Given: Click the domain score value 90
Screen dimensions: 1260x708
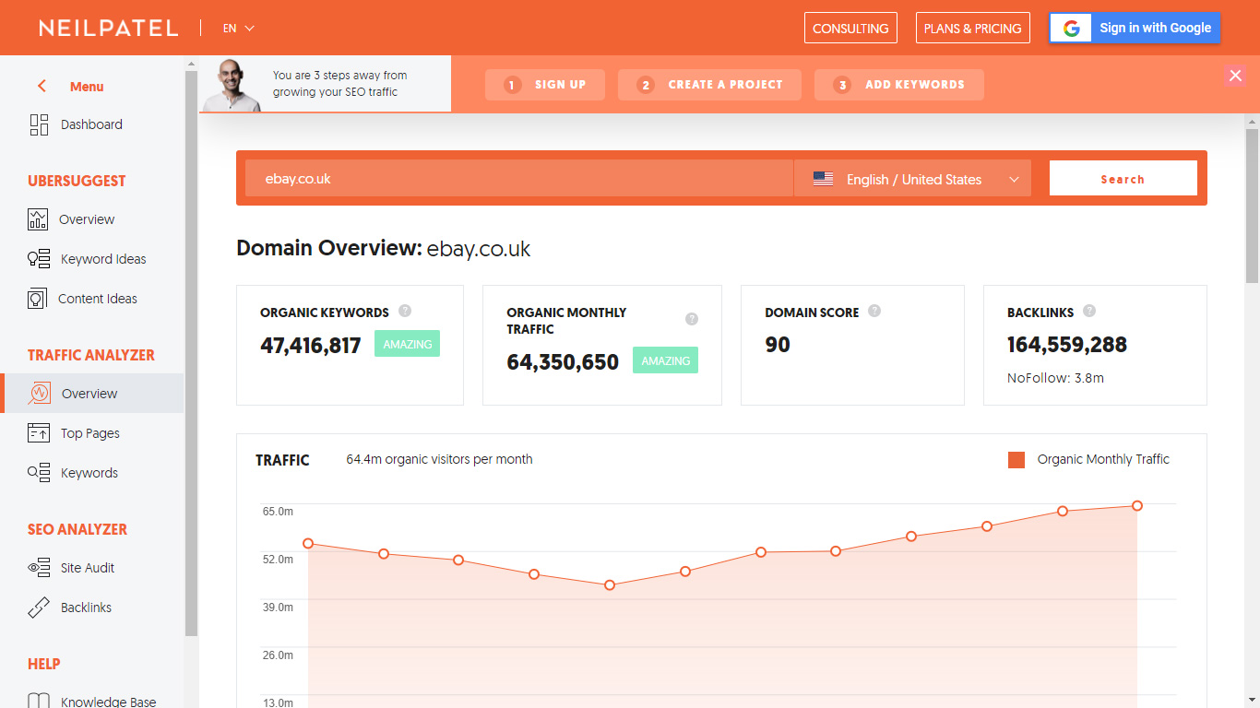Looking at the screenshot, I should pos(778,345).
